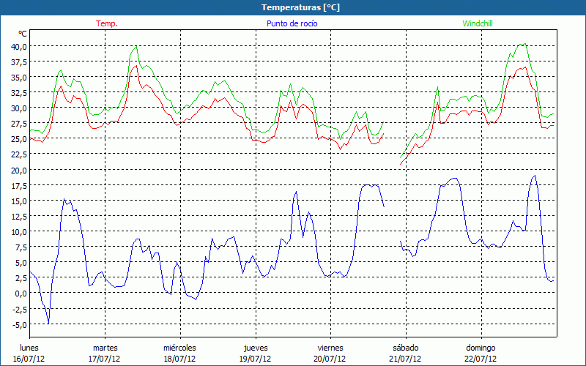Click the 16/07/12 date on the x-axis
Screen dimensions: 586x366
click(29, 359)
